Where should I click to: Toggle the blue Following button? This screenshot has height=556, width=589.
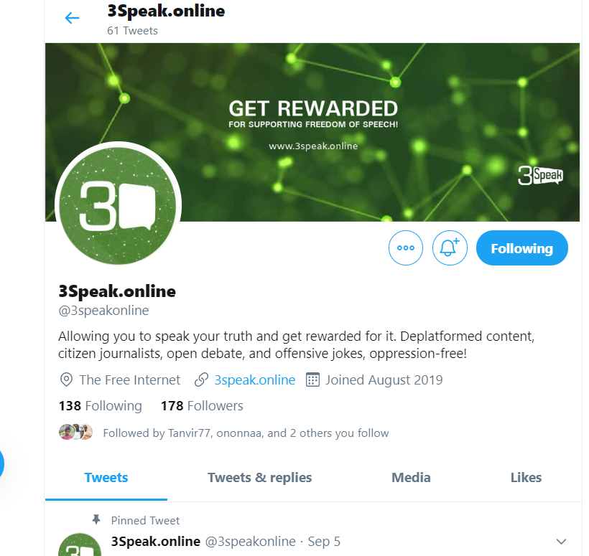pos(521,248)
